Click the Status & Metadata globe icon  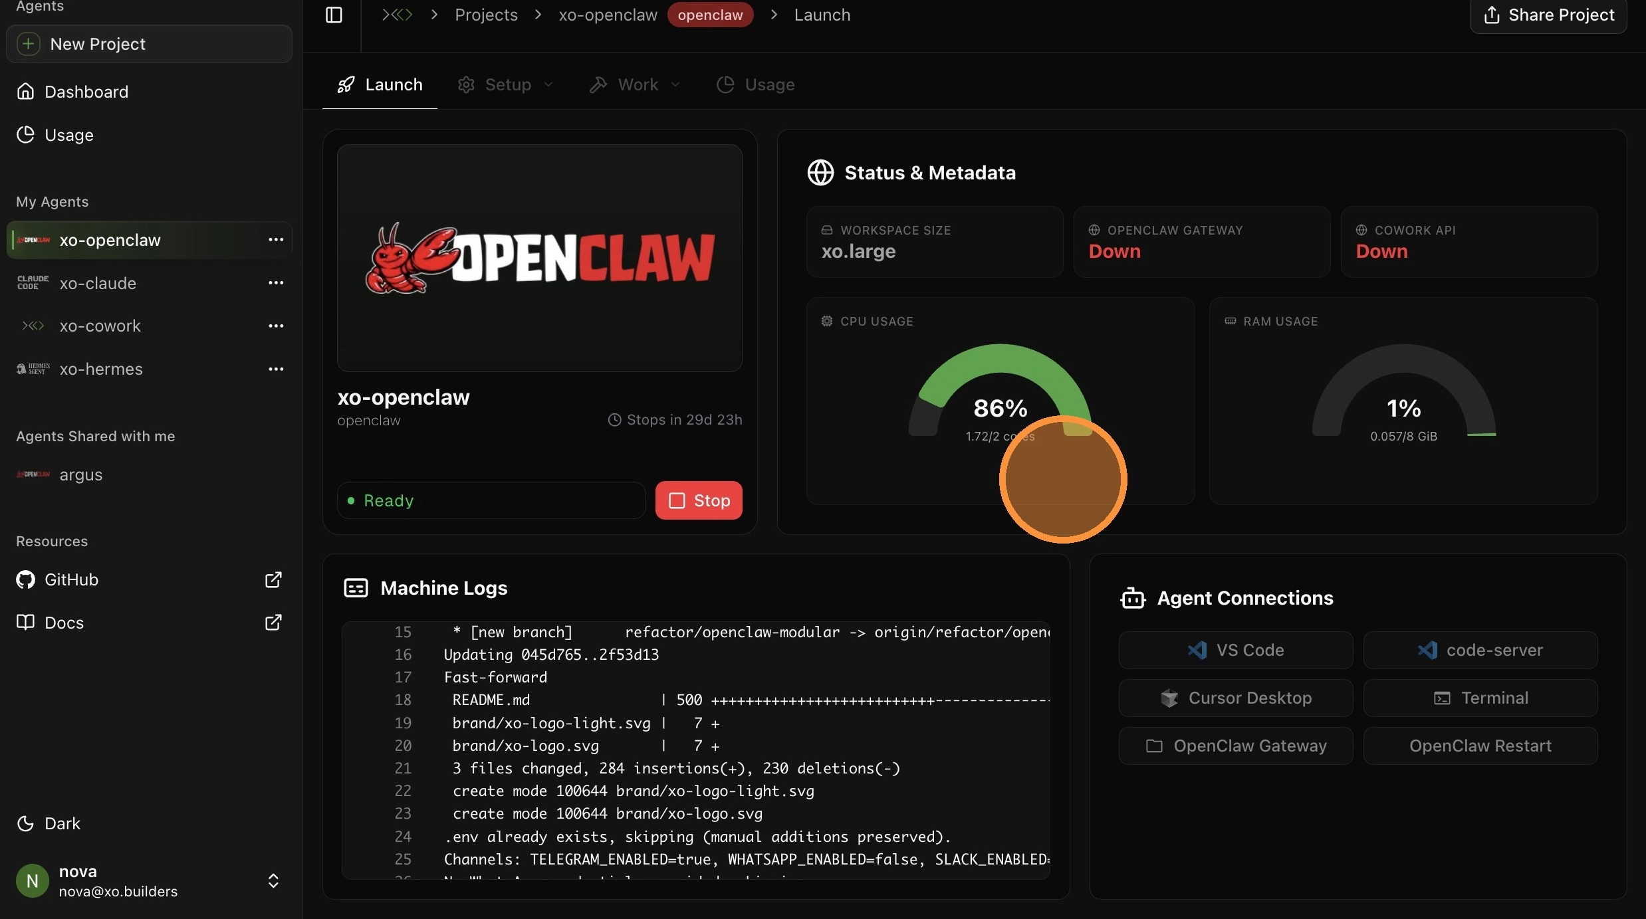[820, 173]
